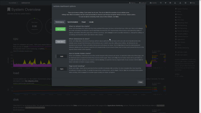This screenshot has width=201, height=113.
Task: Toggle the On Focus refresh switch
Action: 61,29
